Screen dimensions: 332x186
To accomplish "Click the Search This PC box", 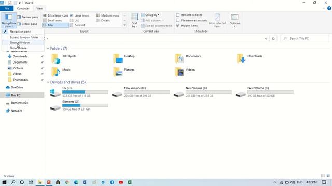I will click(x=305, y=39).
